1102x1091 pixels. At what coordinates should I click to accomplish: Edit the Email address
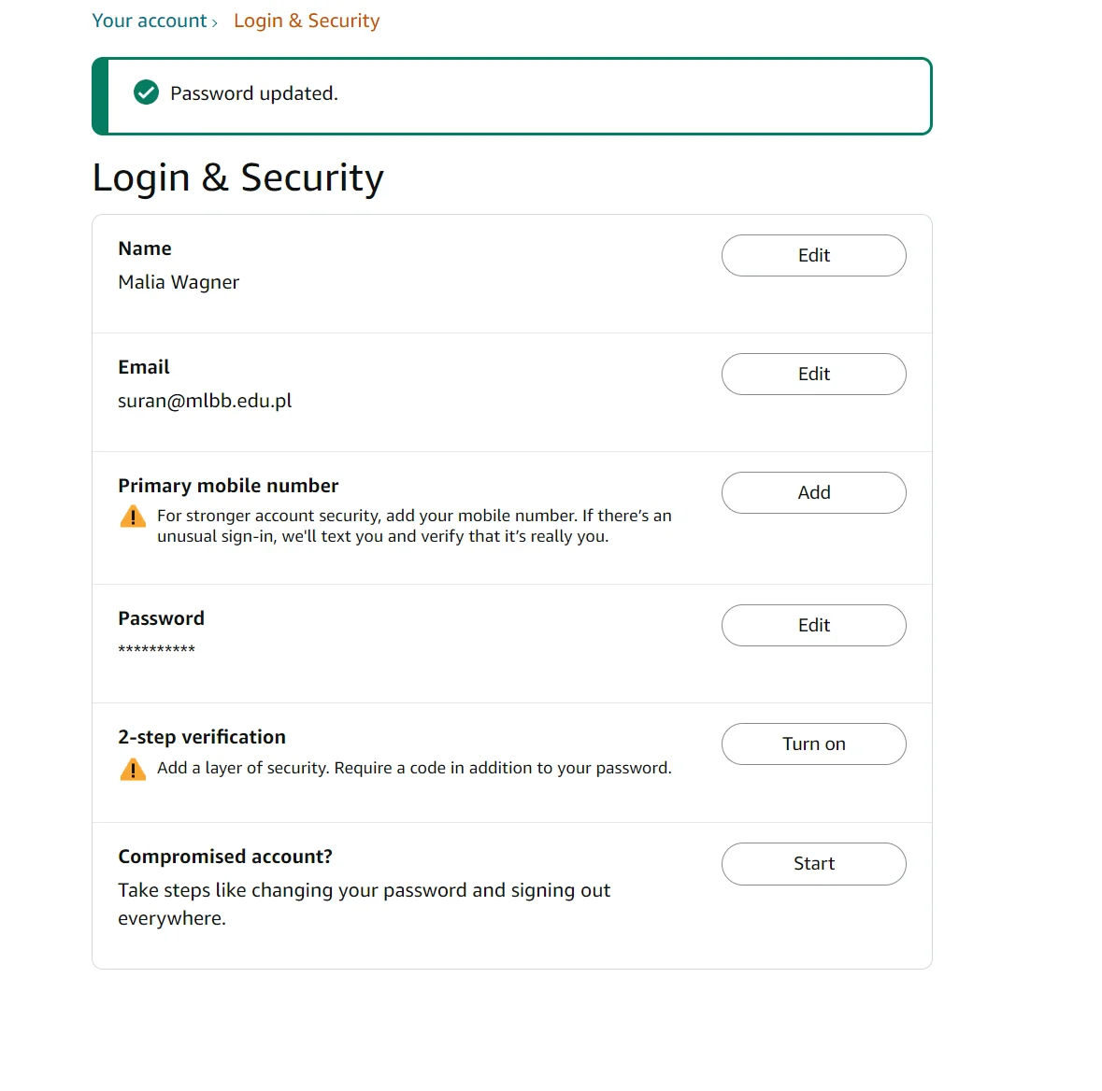tap(813, 375)
